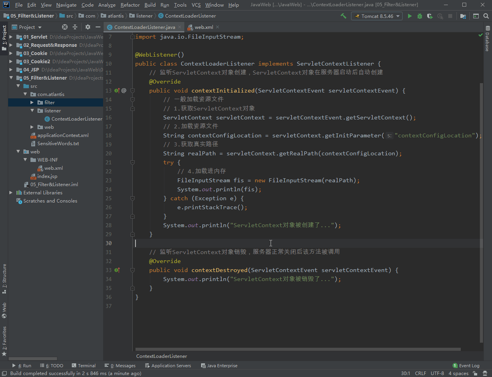Viewport: 492px width, 377px height.
Task: Stop the process with the square Stop icon
Action: pos(450,16)
